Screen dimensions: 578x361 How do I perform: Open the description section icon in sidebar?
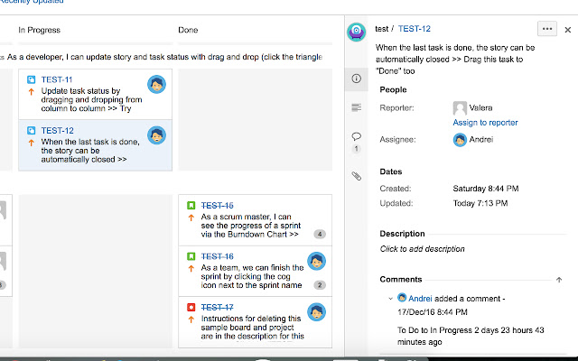[x=357, y=108]
